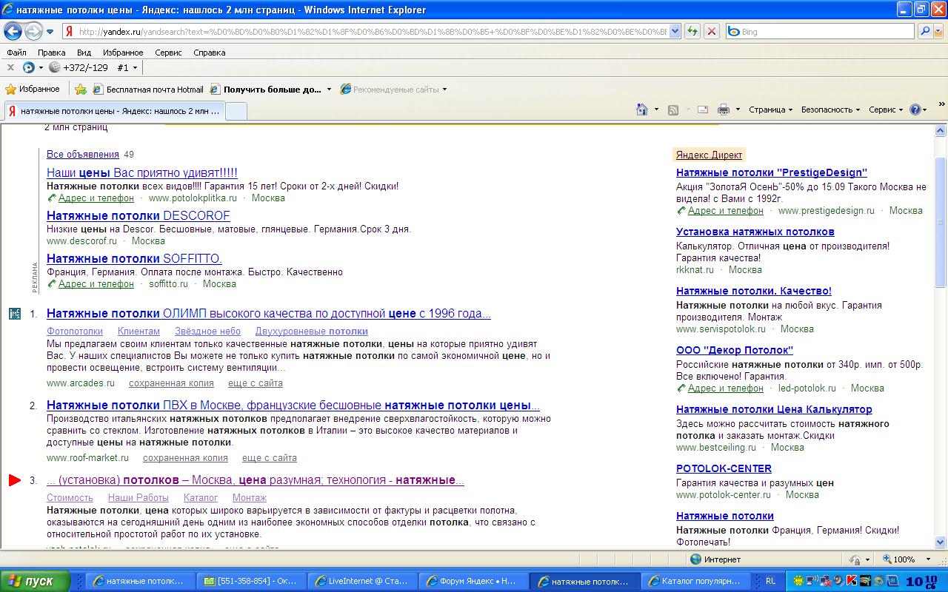Open Натяжные потолки DESCOROF ad link
This screenshot has height=592, width=948.
point(138,215)
